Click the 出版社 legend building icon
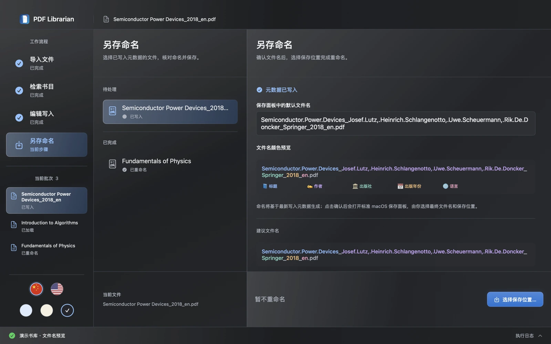This screenshot has width=551, height=344. click(x=355, y=186)
